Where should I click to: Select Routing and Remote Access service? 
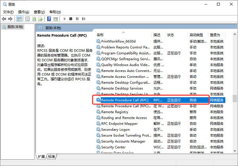click(160, 118)
